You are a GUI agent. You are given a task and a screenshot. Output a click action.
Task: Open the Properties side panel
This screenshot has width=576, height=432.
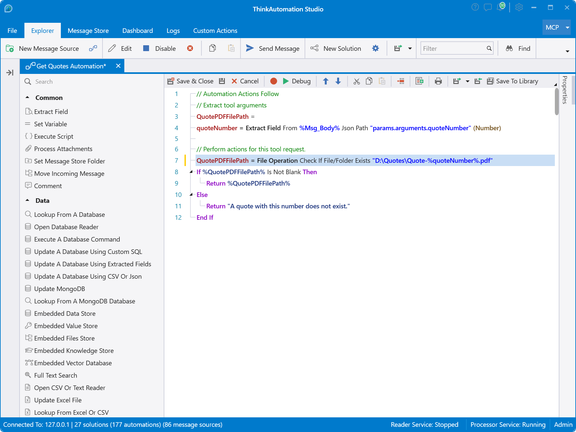[x=565, y=90]
